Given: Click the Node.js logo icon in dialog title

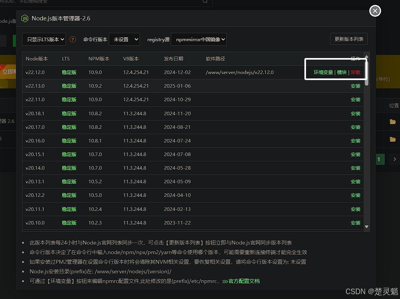Looking at the screenshot, I should 25,18.
